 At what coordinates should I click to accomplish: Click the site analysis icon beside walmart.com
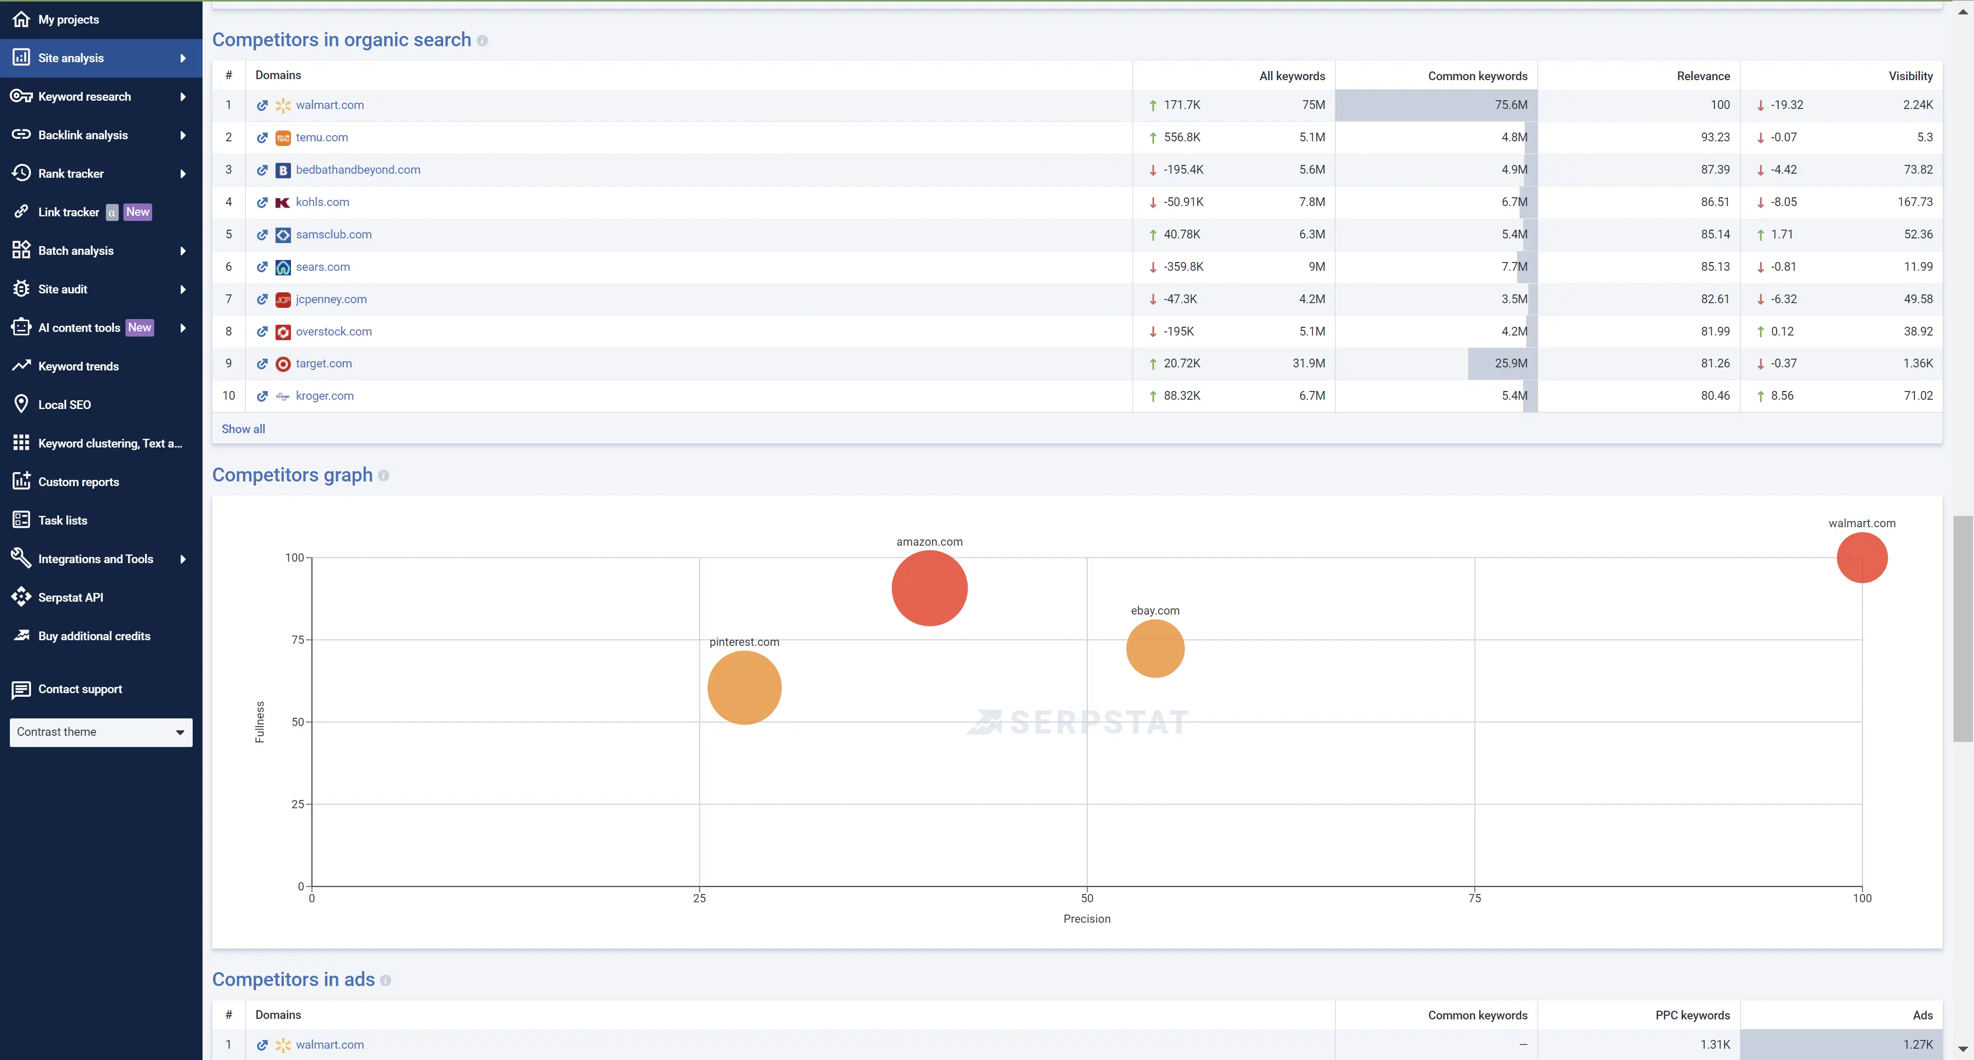click(262, 105)
